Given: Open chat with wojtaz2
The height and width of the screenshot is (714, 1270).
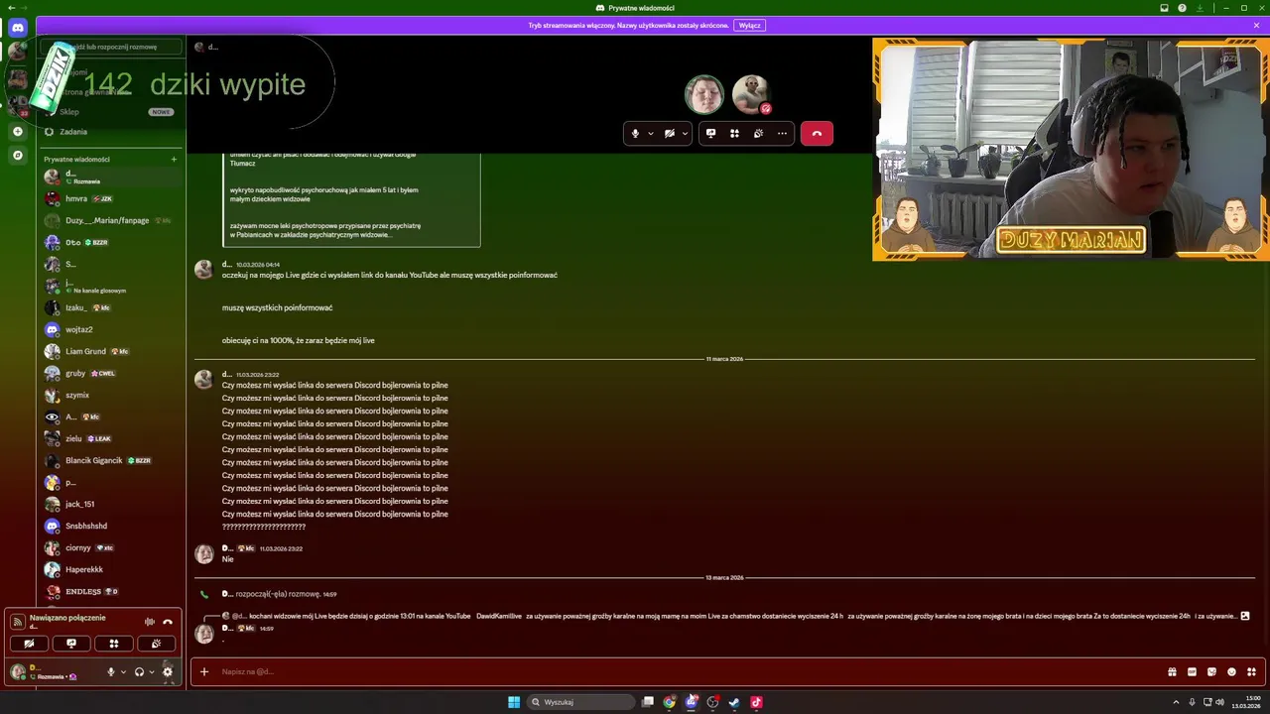Looking at the screenshot, I should point(111,329).
